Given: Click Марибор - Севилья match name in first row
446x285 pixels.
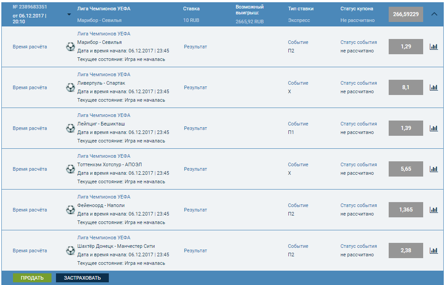Looking at the screenshot, I should 99,42.
